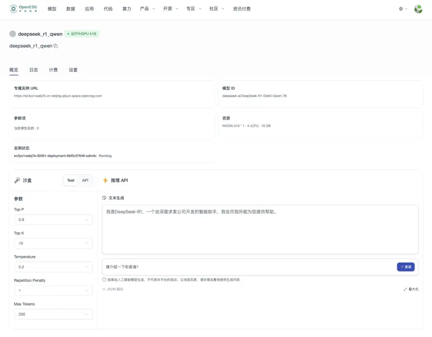Switch to the 计费 tab
The image size is (432, 337).
53,70
